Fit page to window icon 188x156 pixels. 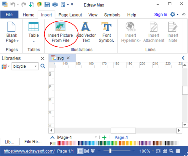(158, 151)
